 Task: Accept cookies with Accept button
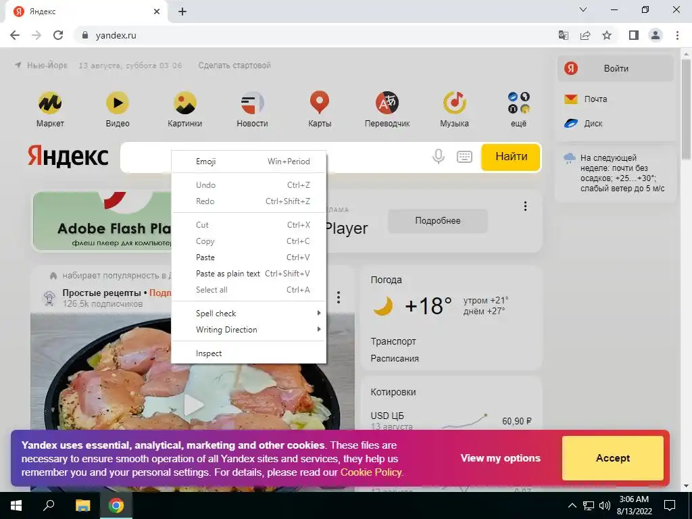click(x=612, y=458)
